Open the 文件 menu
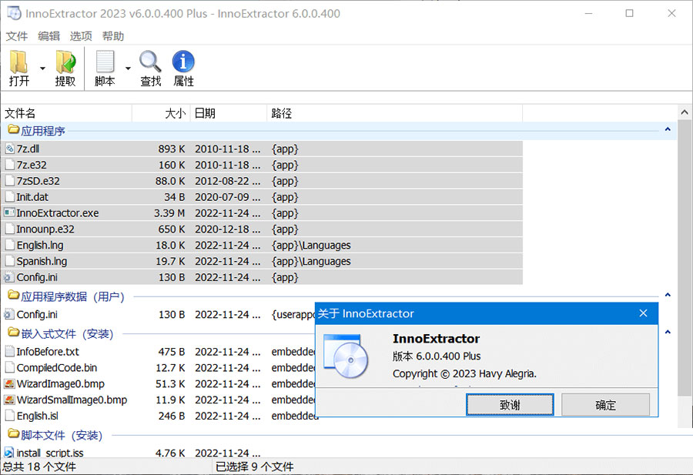The height and width of the screenshot is (475, 693). (x=16, y=35)
